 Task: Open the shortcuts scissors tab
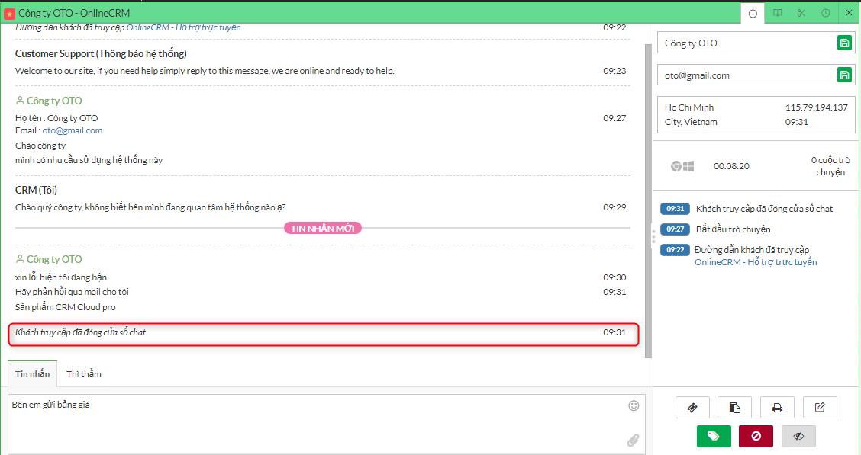coord(801,13)
